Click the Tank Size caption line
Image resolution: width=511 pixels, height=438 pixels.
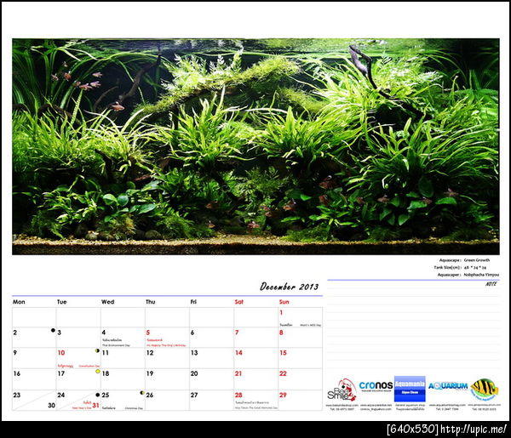click(460, 268)
